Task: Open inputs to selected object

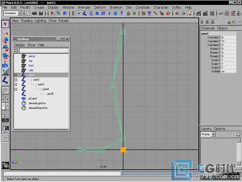Action: [177, 14]
